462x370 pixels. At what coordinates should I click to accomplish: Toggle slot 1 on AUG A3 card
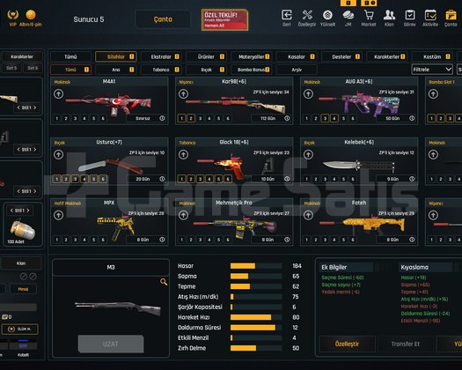pos(306,119)
